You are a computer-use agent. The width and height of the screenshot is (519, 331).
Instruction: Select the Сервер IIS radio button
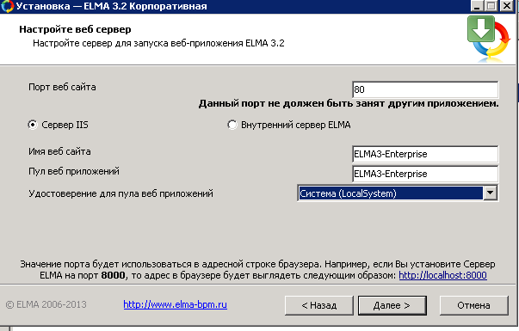tap(33, 125)
